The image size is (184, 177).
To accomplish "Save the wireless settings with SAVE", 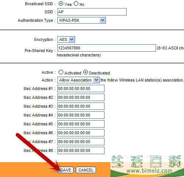I will click(66, 170).
